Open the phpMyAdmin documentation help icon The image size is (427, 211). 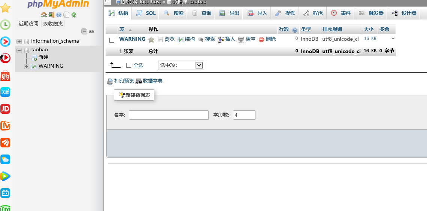click(x=59, y=15)
